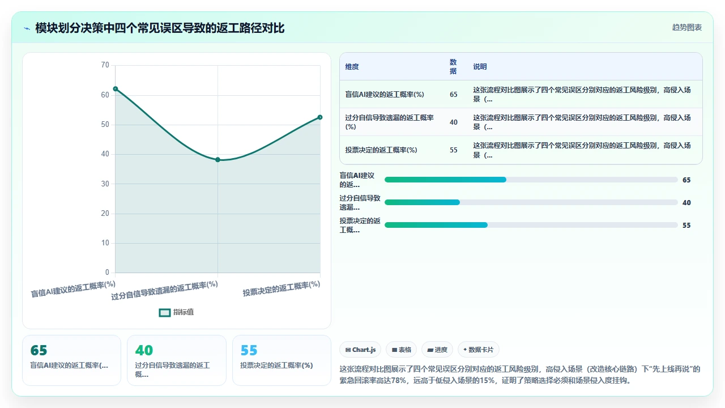Click the chart's last data point near 52

click(x=320, y=117)
